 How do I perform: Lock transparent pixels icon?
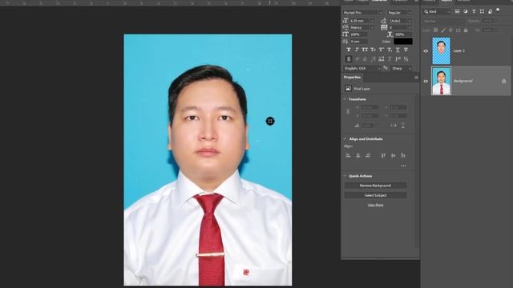436,30
